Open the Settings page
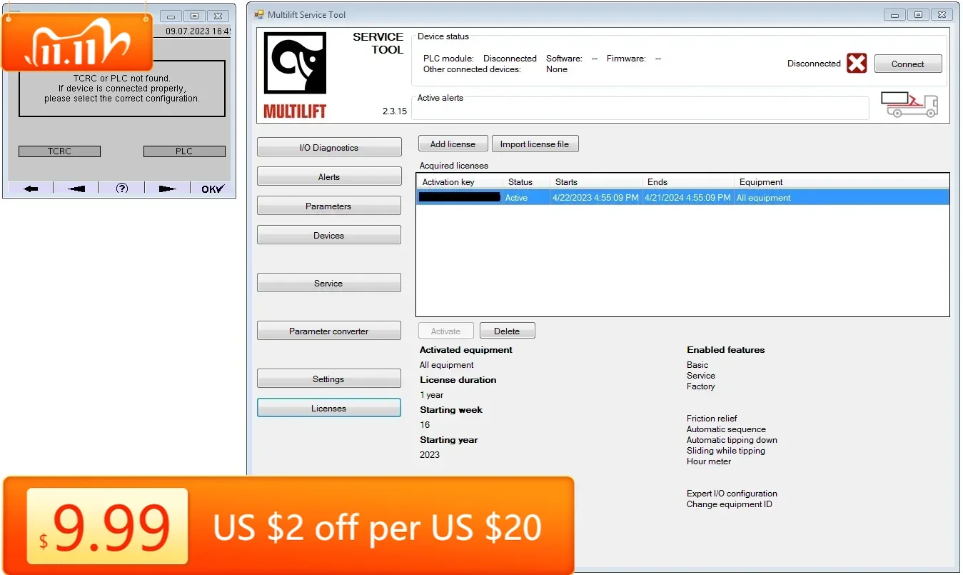This screenshot has width=963, height=575. [329, 379]
